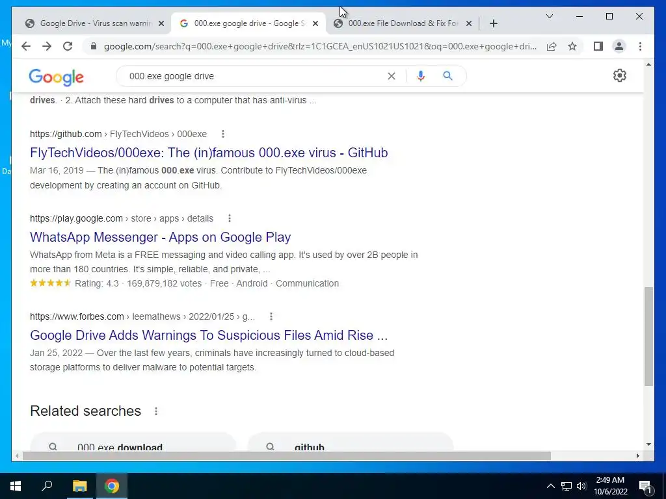Go to Google homepage via logo
666x499 pixels.
[x=56, y=77]
